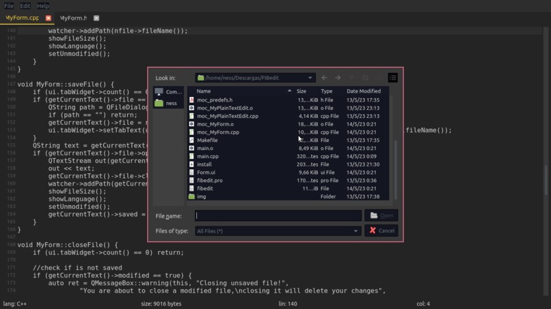
Task: Close the MyForm.cpp tab with red X
Action: click(x=49, y=18)
